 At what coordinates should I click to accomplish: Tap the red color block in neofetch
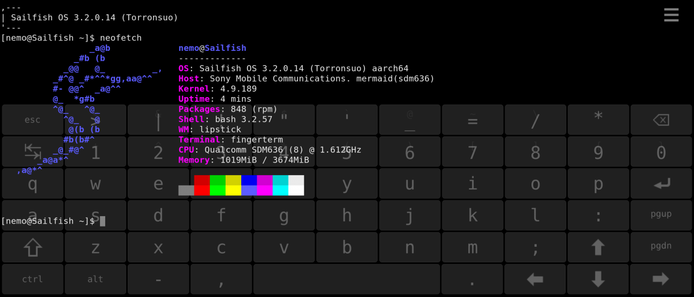pyautogui.click(x=202, y=185)
